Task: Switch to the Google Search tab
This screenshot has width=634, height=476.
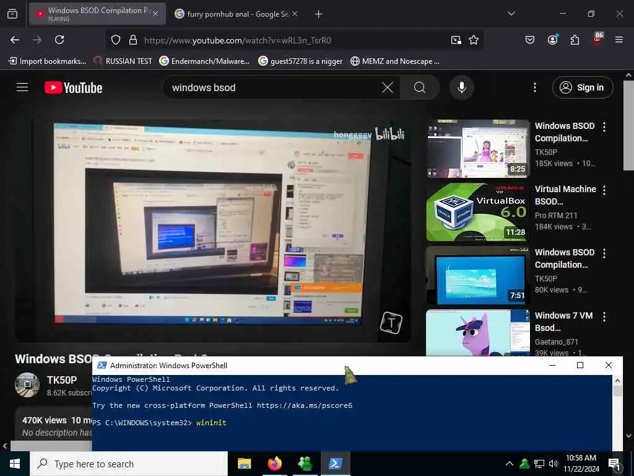Action: click(x=237, y=14)
